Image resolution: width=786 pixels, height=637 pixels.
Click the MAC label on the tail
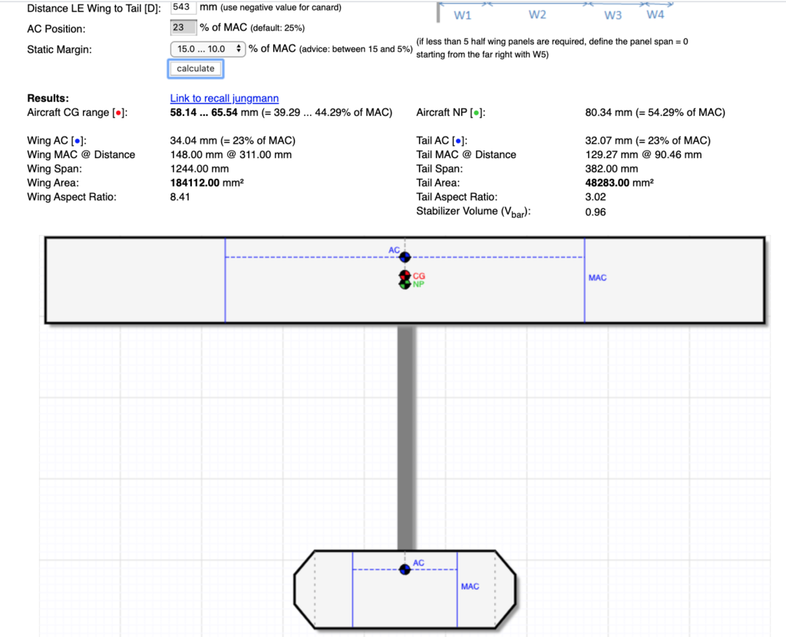click(x=470, y=586)
